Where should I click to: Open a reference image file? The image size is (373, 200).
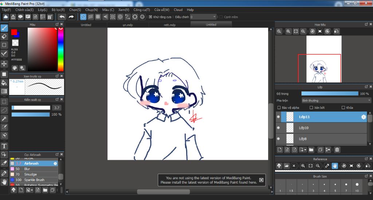coord(286,166)
